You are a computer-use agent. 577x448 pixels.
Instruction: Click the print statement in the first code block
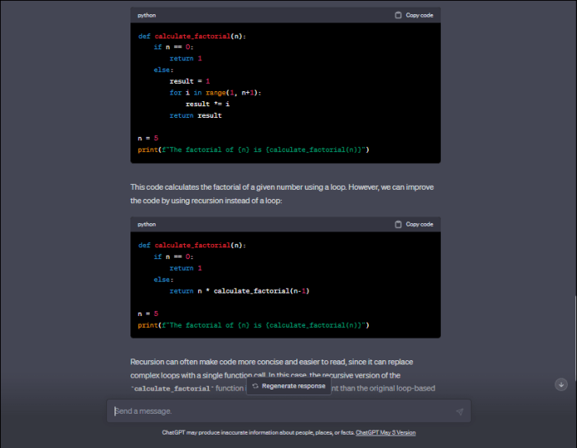point(253,149)
